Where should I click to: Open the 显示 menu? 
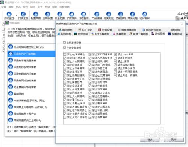coord(26,7)
